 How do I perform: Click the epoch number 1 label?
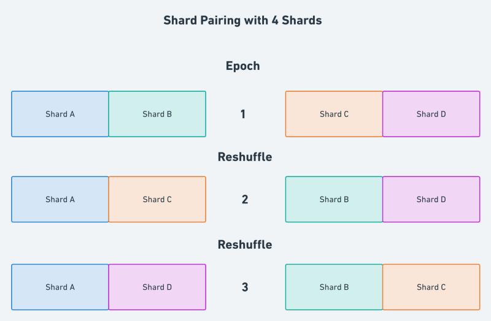point(243,114)
